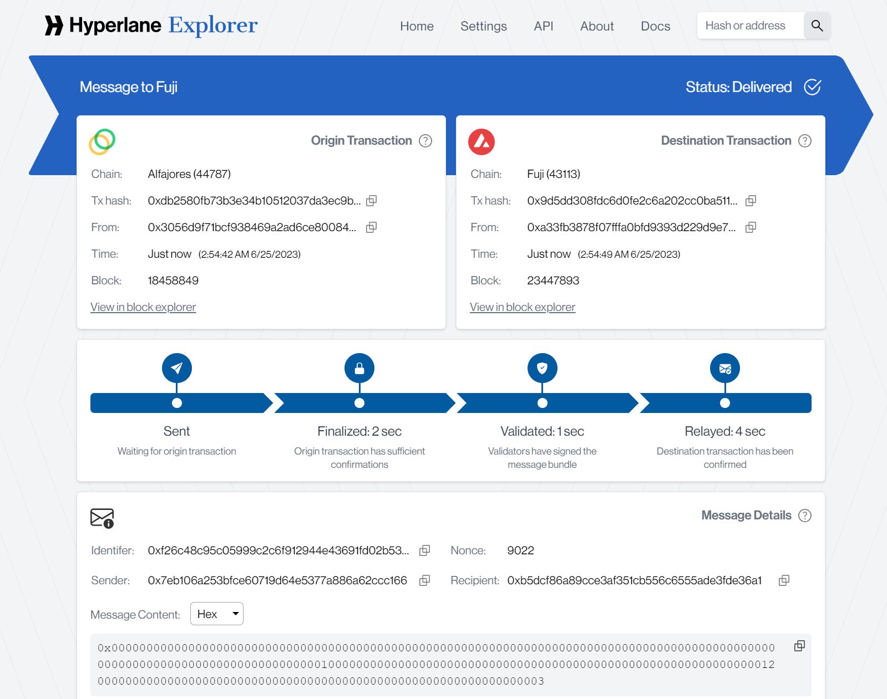This screenshot has height=699, width=887.
Task: Click the Finalized lock stage icon
Action: (x=359, y=368)
